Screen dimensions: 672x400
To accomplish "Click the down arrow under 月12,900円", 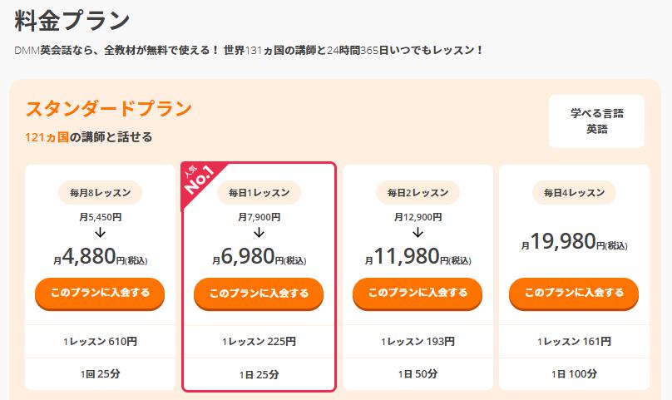I will click(418, 232).
